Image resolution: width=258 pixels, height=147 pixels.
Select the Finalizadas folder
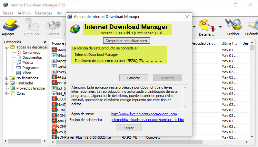point(25,83)
